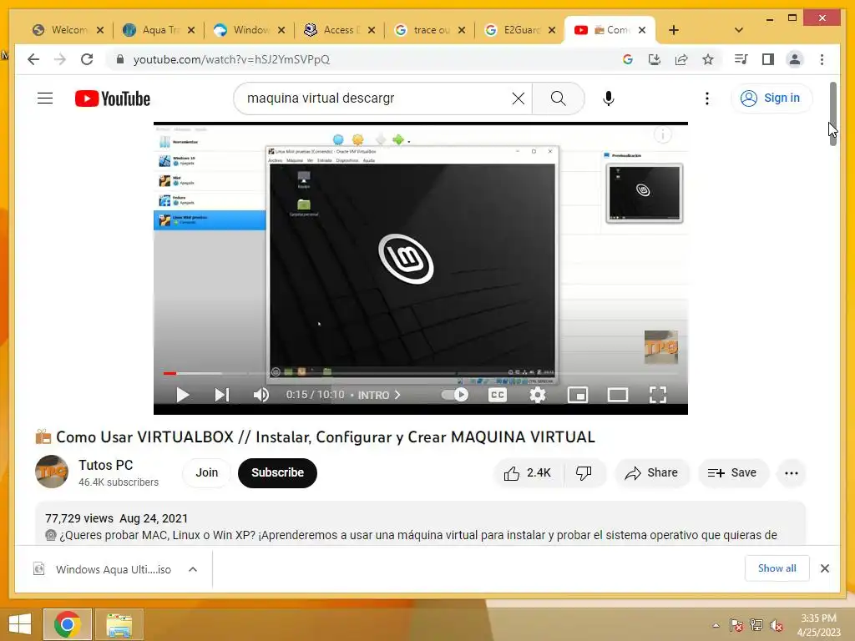Open the media control icon
This screenshot has width=855, height=641.
tap(741, 59)
